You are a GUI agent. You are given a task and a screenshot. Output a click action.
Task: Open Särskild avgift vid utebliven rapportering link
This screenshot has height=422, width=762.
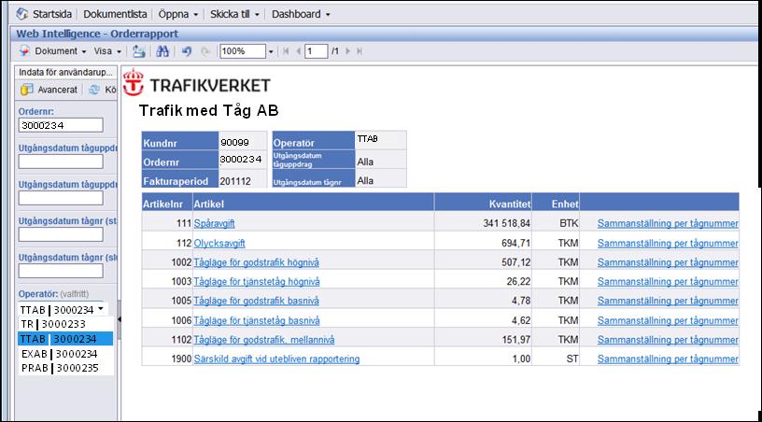click(276, 359)
